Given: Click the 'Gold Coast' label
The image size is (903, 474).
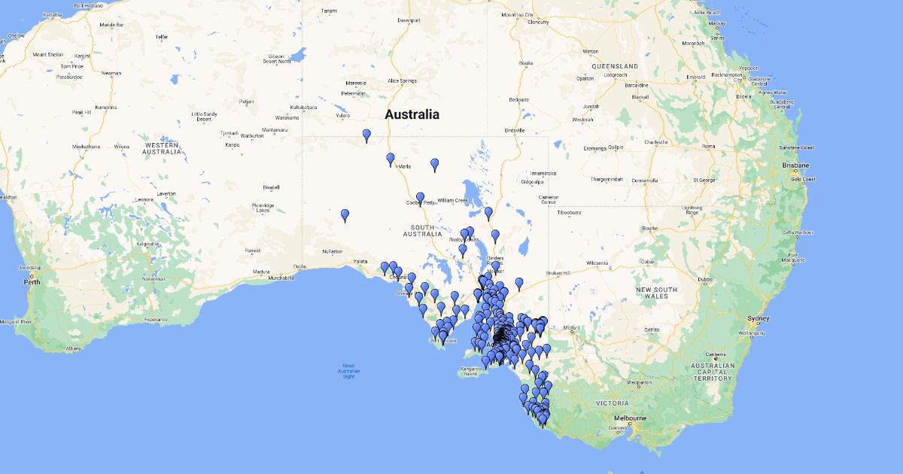Looking at the screenshot, I should (803, 179).
